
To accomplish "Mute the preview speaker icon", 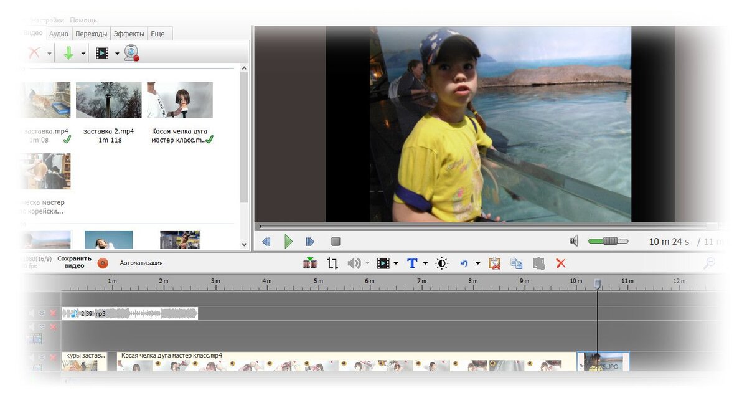I will 575,241.
